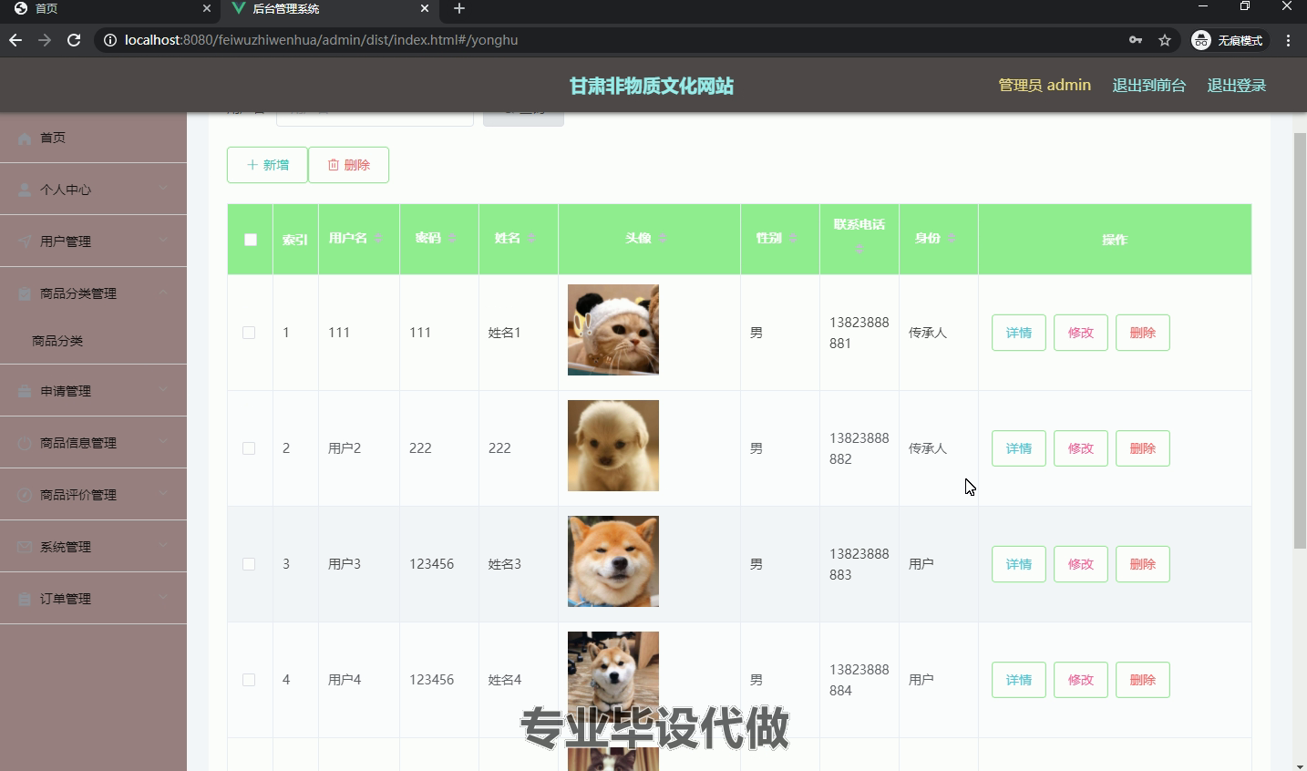This screenshot has height=771, width=1307.
Task: Expand 商品评价管理 menu chevron
Action: pyautogui.click(x=163, y=494)
